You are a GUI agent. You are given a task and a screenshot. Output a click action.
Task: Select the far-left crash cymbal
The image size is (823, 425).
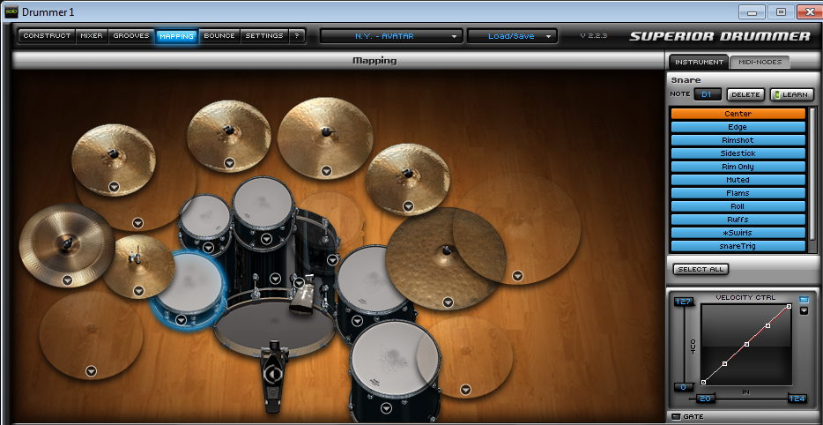[x=114, y=160]
